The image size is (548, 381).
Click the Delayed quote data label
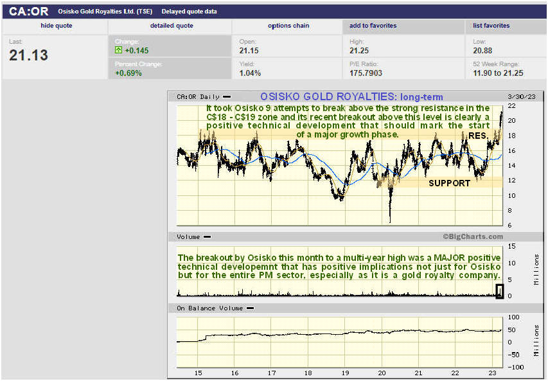click(x=189, y=12)
